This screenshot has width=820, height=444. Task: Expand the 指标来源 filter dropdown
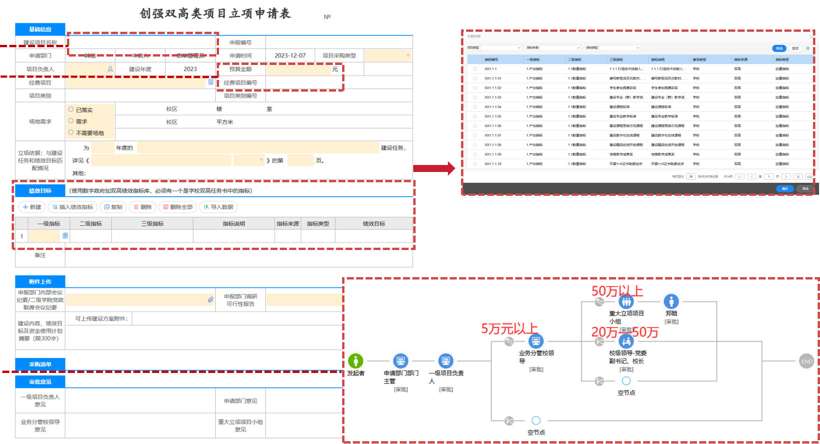[561, 48]
